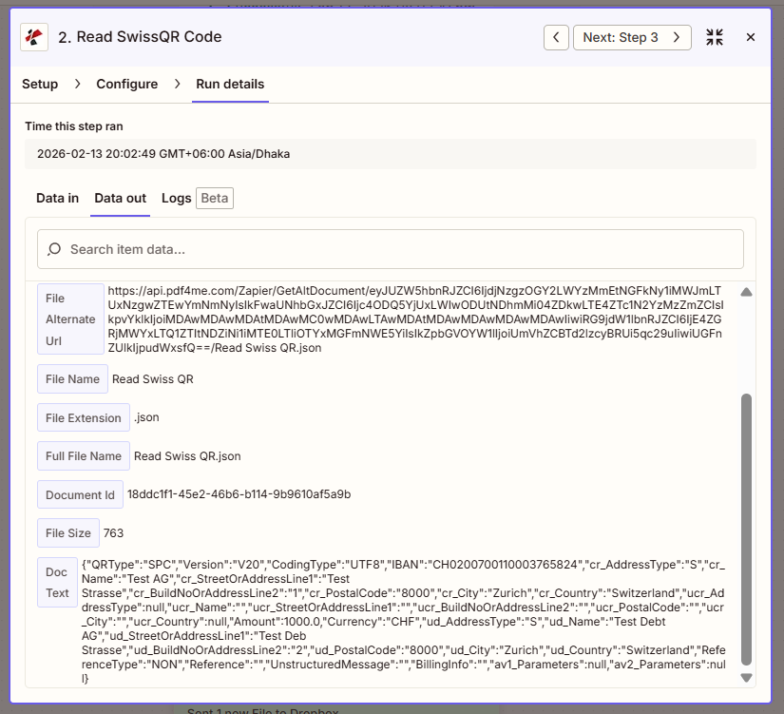Click the Next: Step 3 button

pyautogui.click(x=632, y=37)
